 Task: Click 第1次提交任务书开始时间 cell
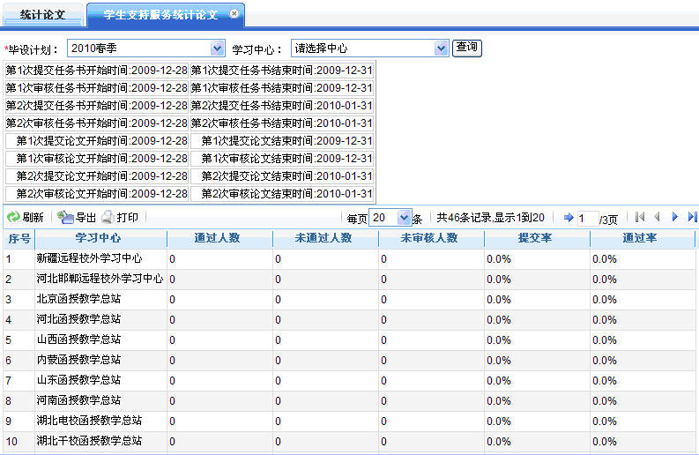(97, 71)
